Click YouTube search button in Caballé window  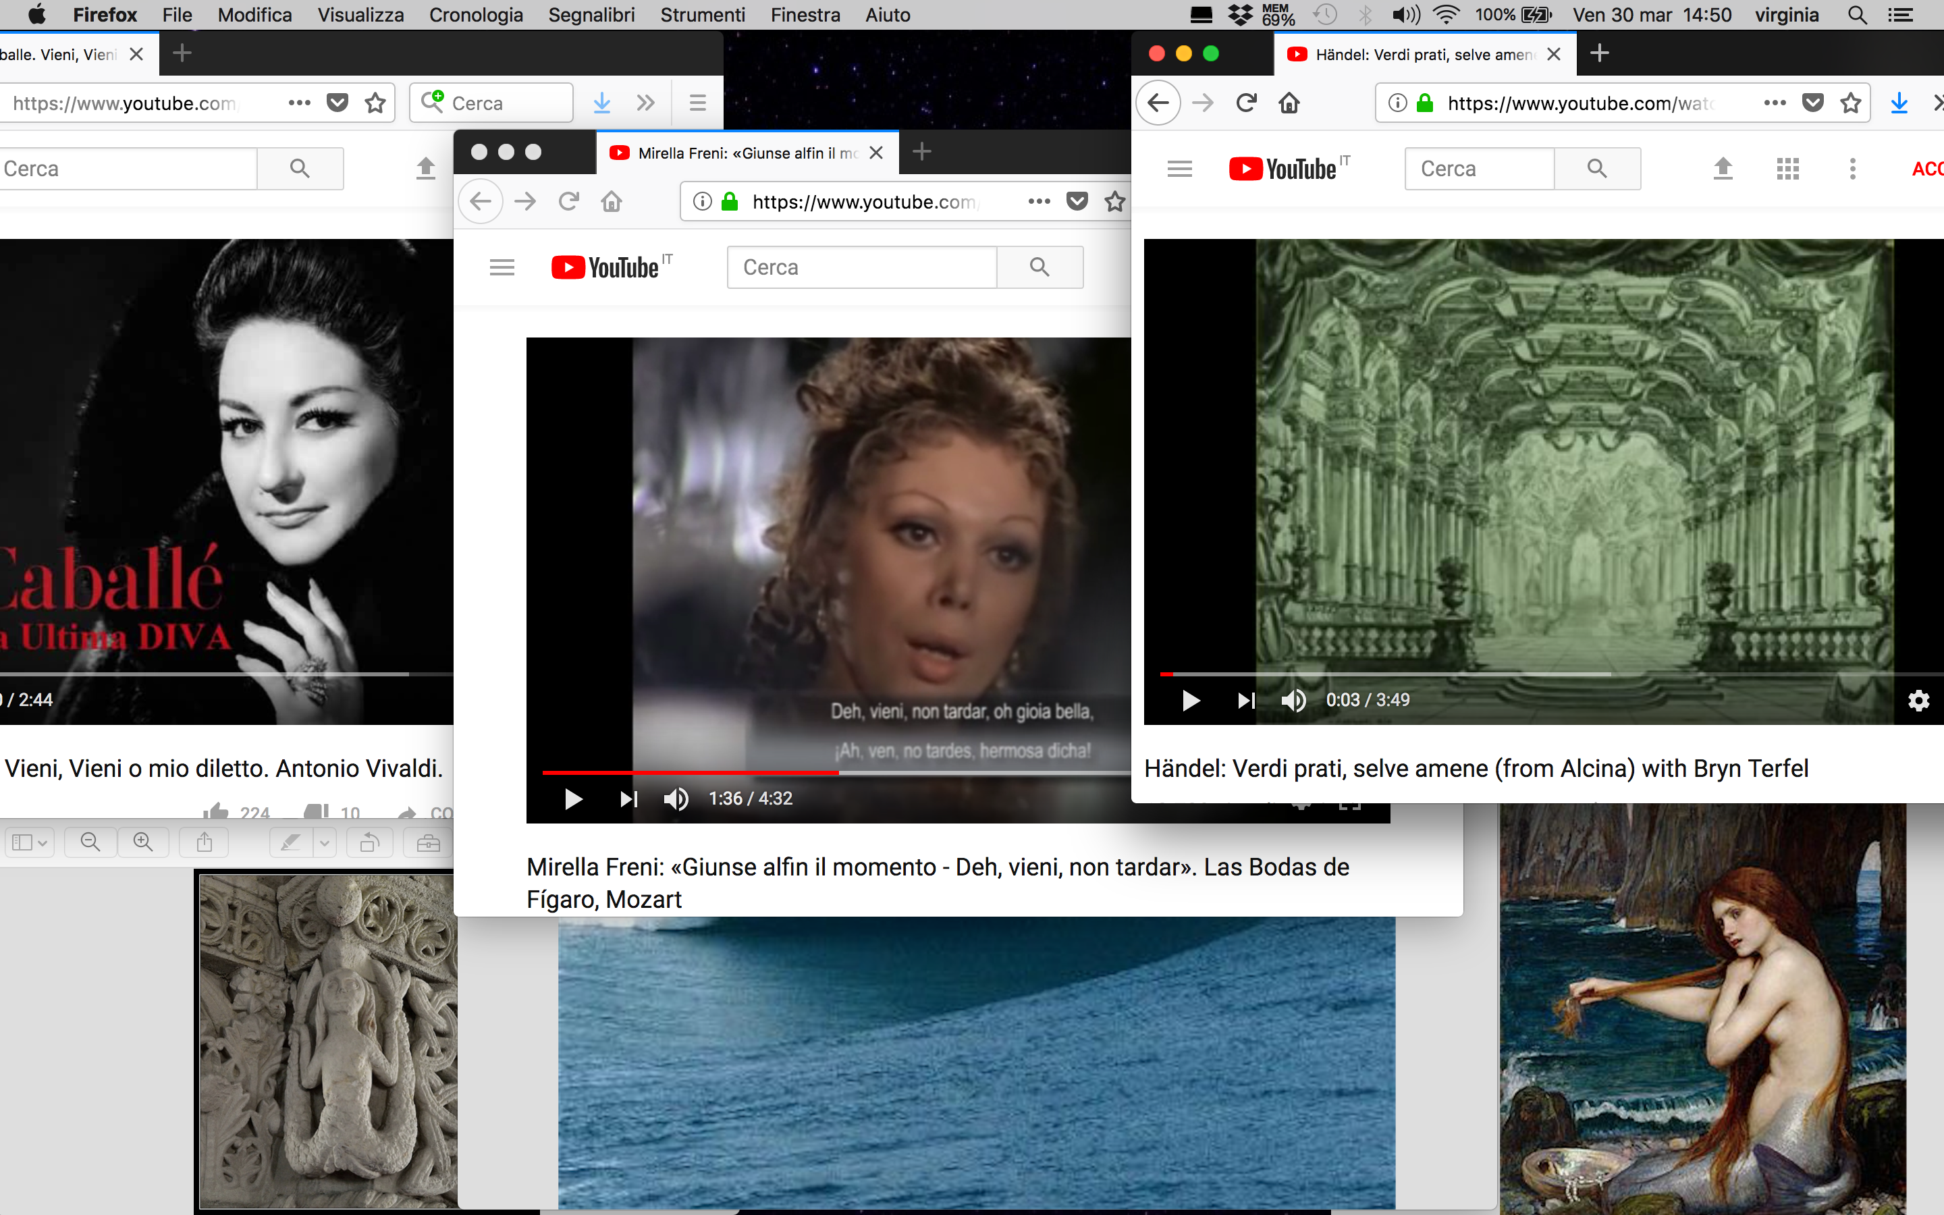[300, 169]
